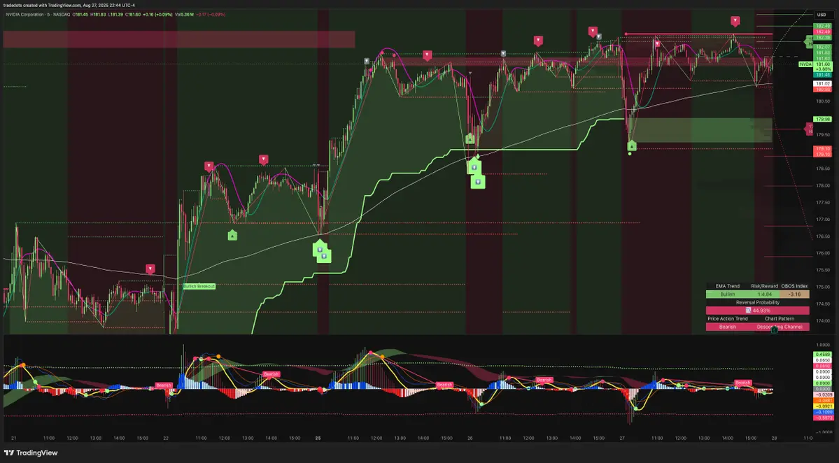Click the NVDA symbol tag on price axis
Viewport: 839px width, 463px height.
(x=805, y=64)
